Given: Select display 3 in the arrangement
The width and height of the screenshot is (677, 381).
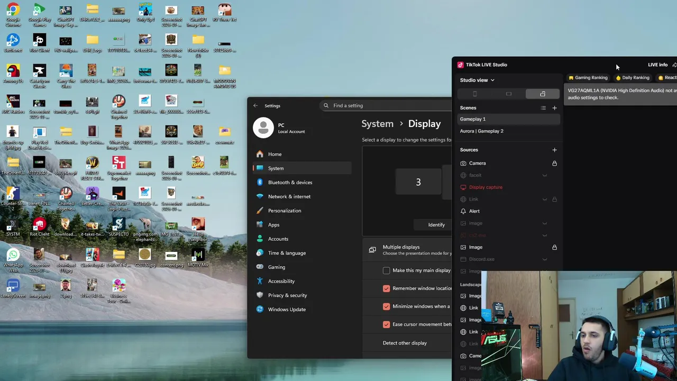Looking at the screenshot, I should point(418,182).
